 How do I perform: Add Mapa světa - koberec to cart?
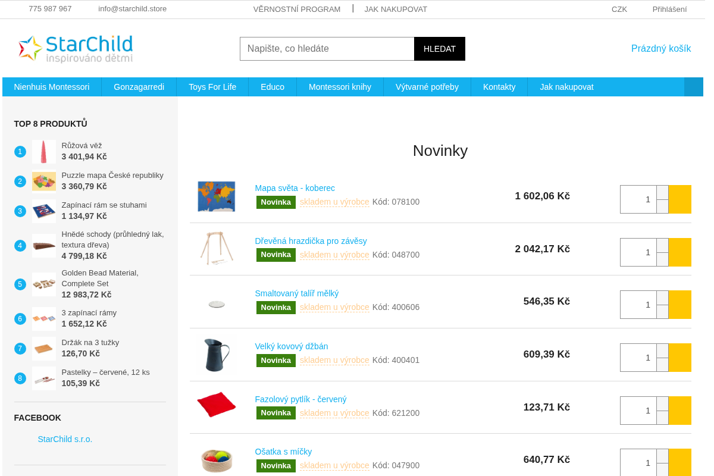(679, 199)
